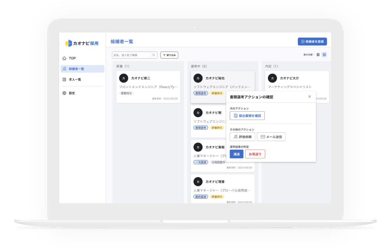
Task: Open the 絞り込み filter options
Action: pos(169,55)
